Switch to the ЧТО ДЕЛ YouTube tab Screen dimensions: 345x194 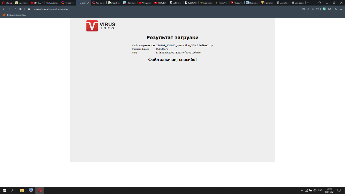click(x=160, y=3)
